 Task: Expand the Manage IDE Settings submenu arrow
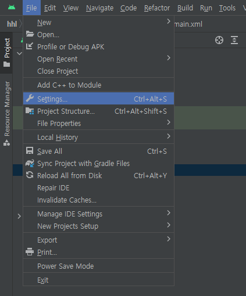pos(169,213)
